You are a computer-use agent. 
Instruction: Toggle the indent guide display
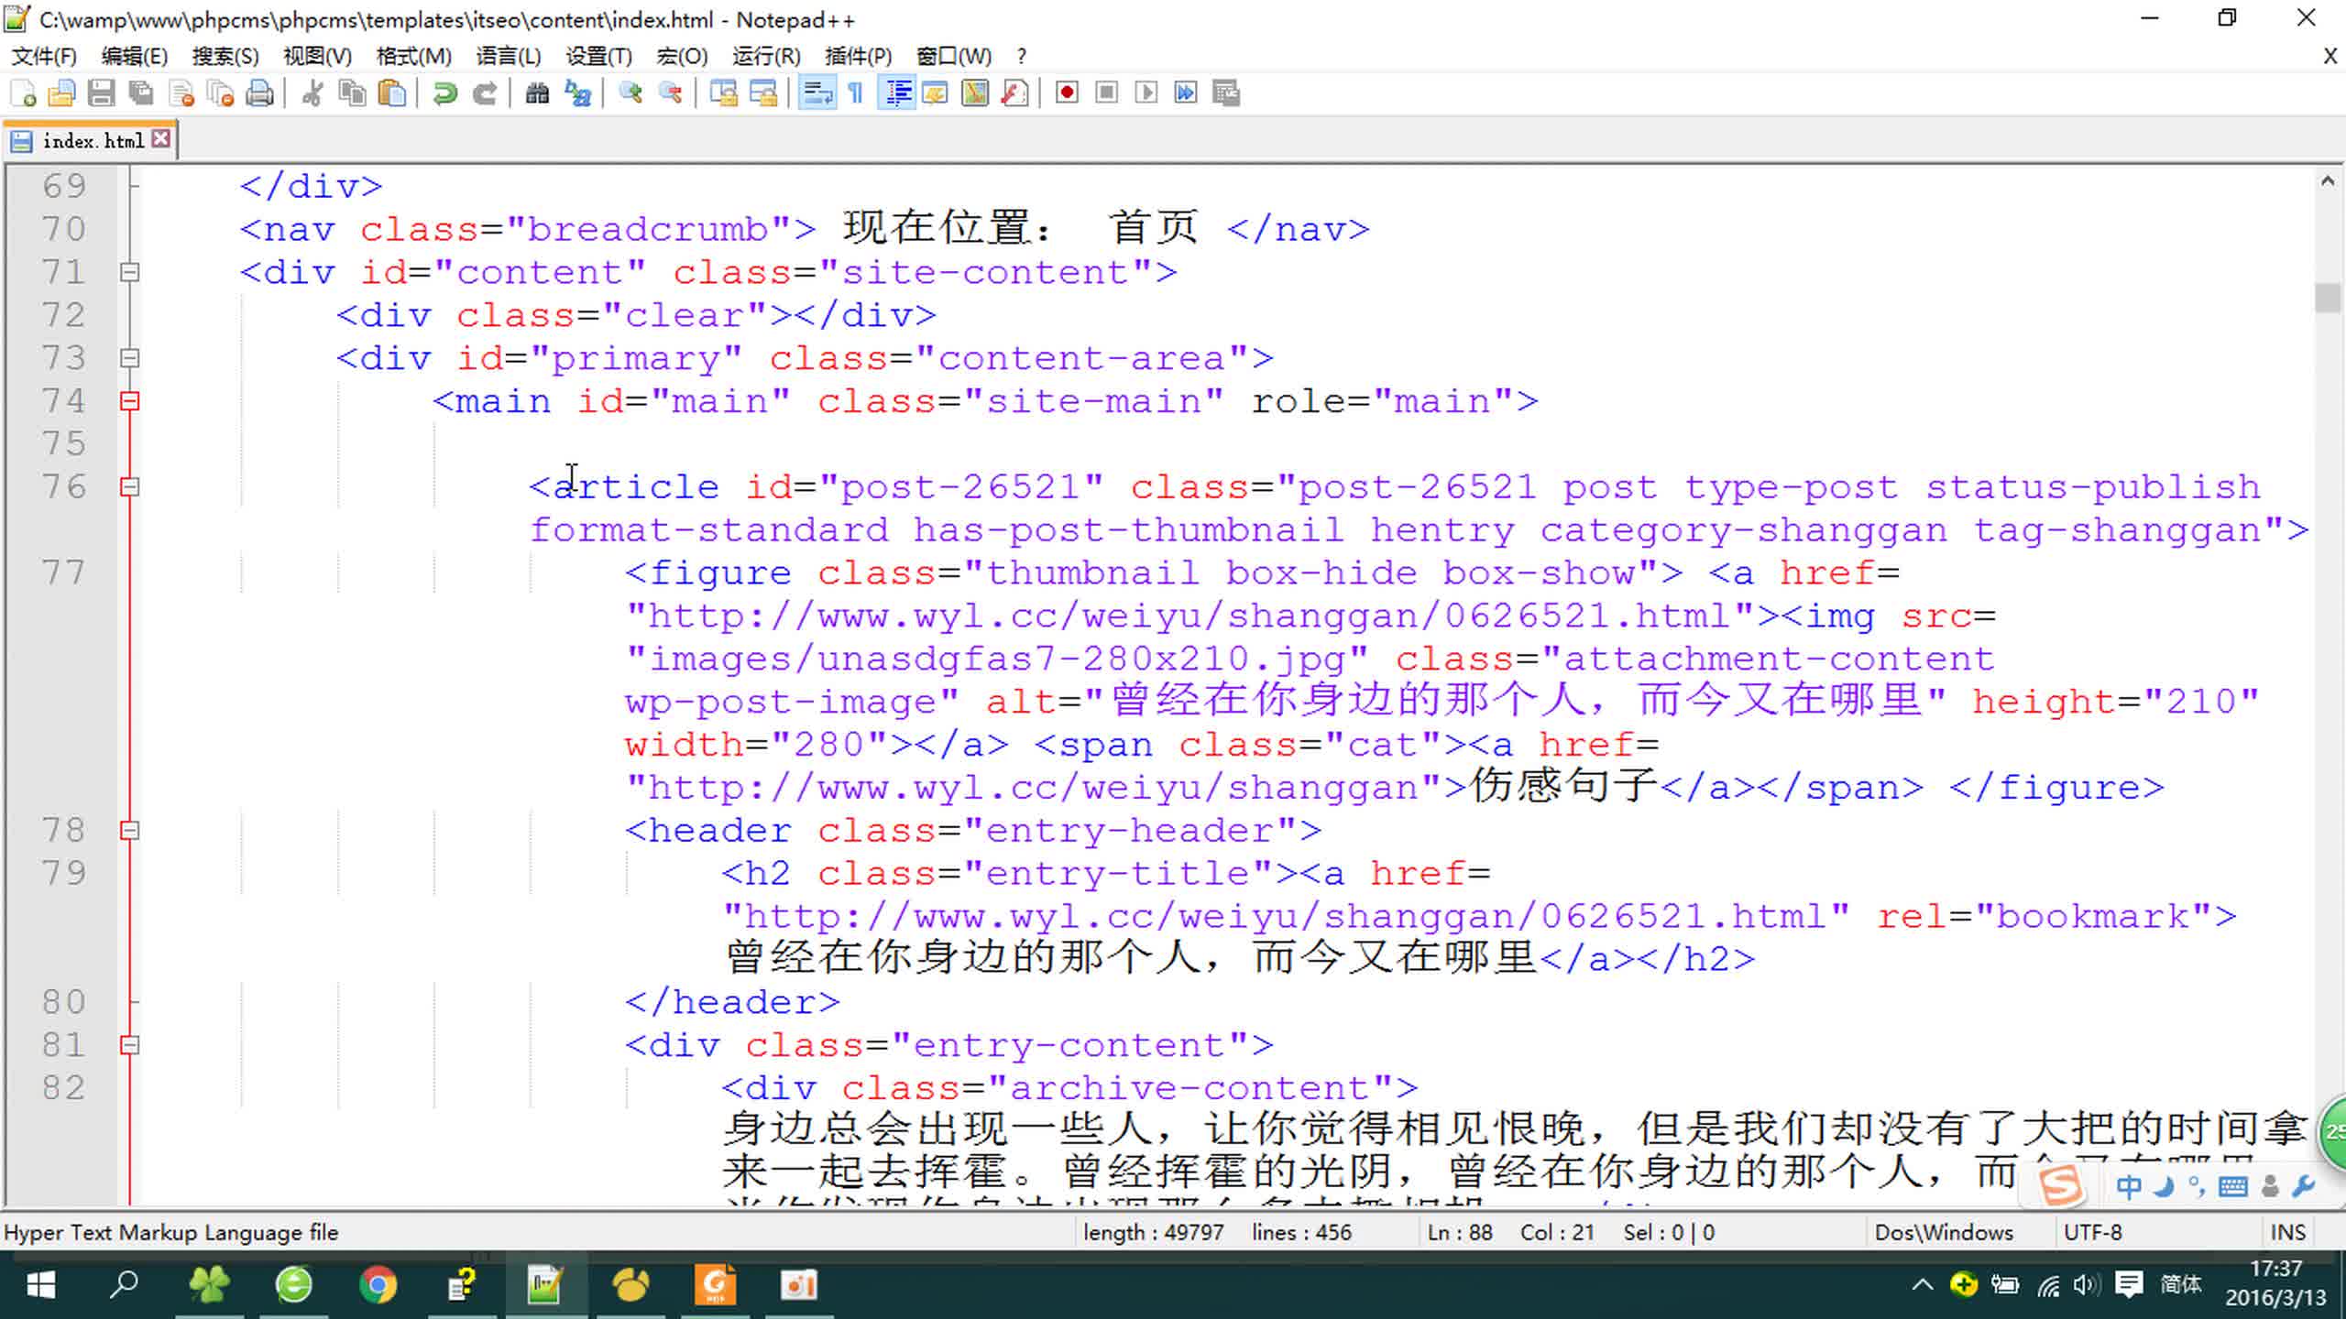[897, 93]
